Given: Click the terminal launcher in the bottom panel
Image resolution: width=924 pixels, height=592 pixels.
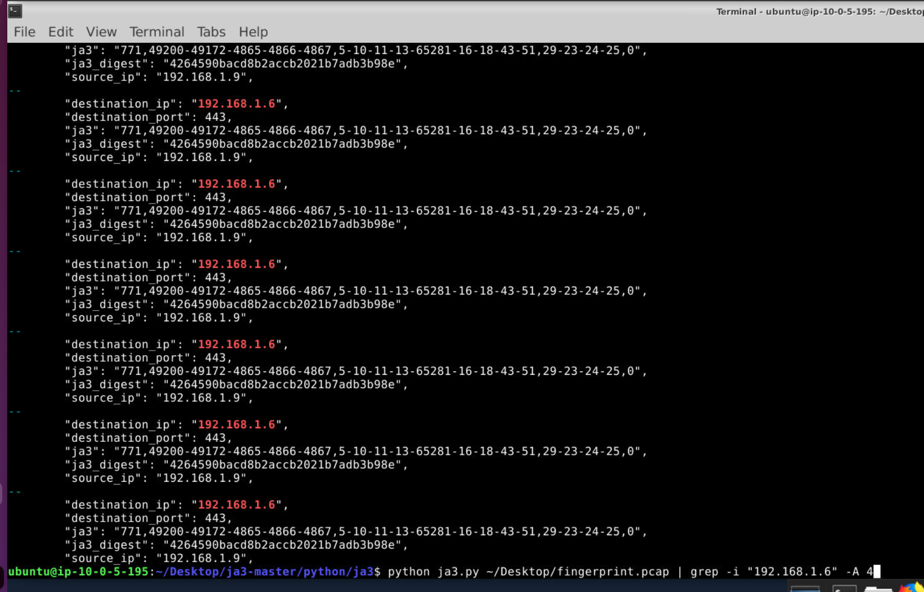Looking at the screenshot, I should click(844, 589).
